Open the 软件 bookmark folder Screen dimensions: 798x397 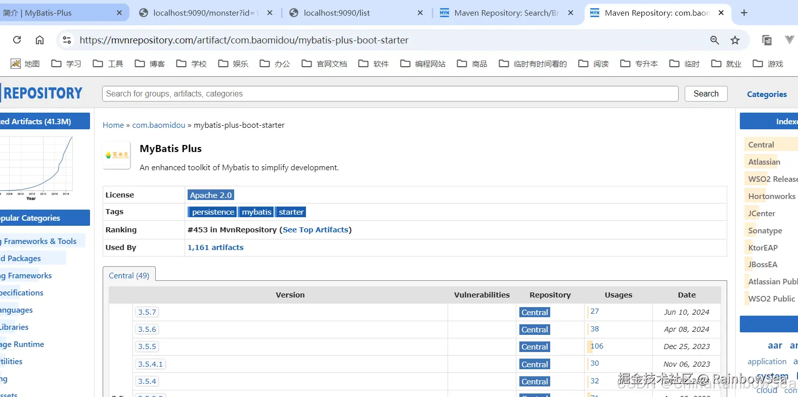(373, 64)
